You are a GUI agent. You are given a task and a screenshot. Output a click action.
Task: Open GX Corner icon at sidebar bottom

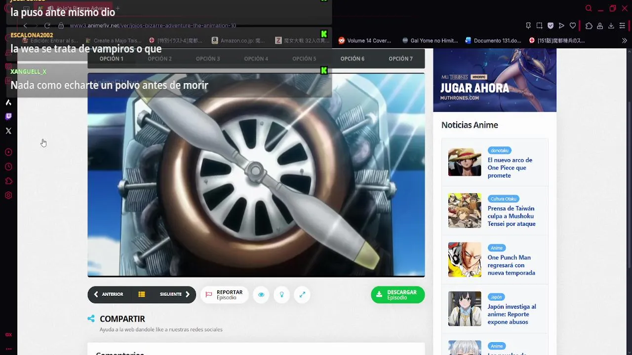click(x=8, y=334)
